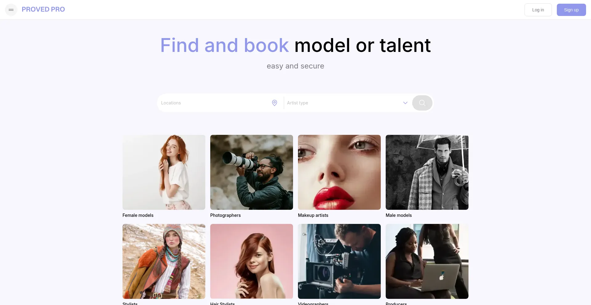Click the Female models text label
Image resolution: width=591 pixels, height=305 pixels.
pyautogui.click(x=138, y=215)
